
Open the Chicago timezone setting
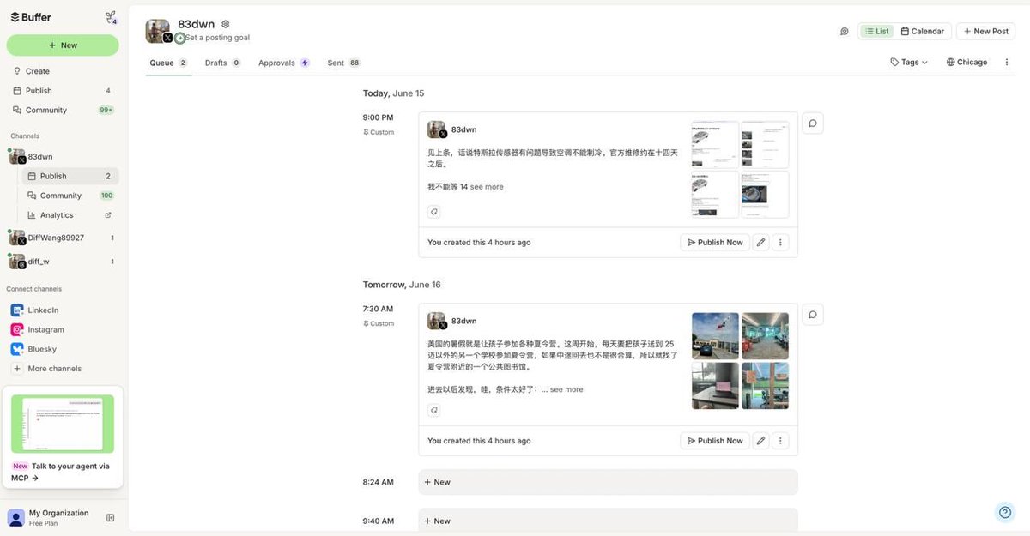point(967,62)
